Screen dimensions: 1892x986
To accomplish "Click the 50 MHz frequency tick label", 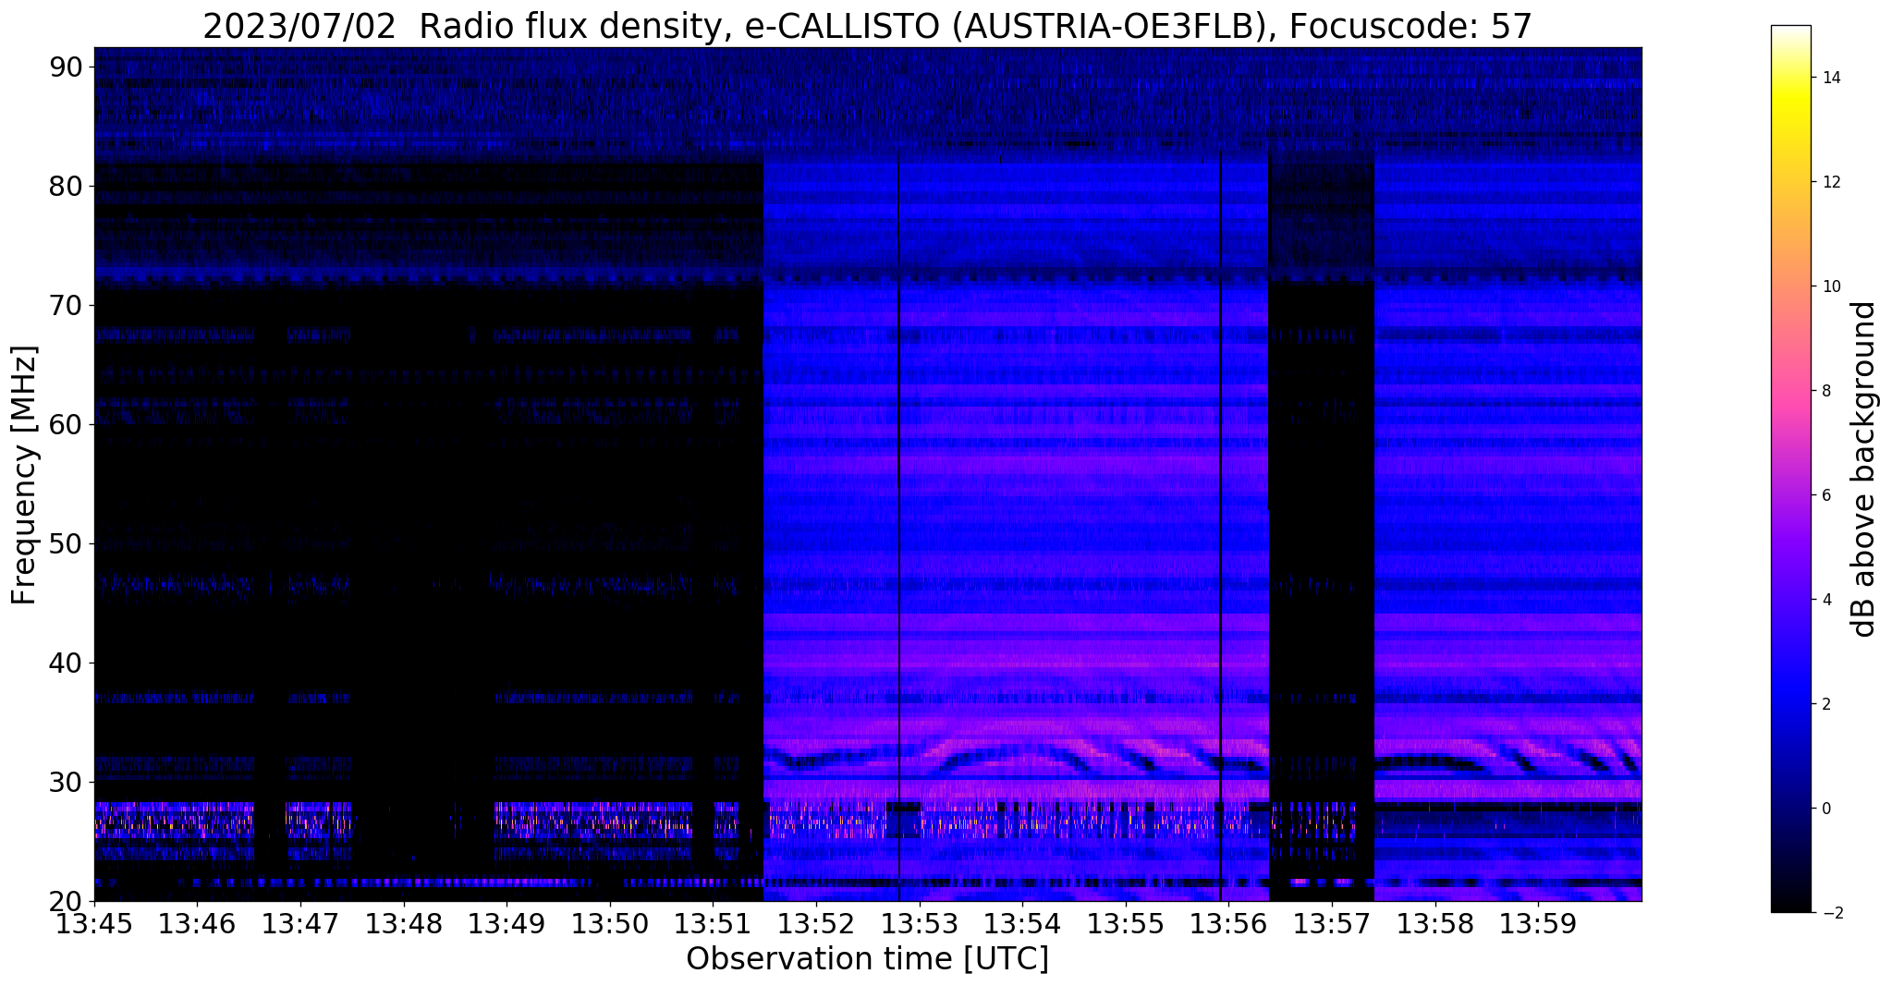I will 67,543.
